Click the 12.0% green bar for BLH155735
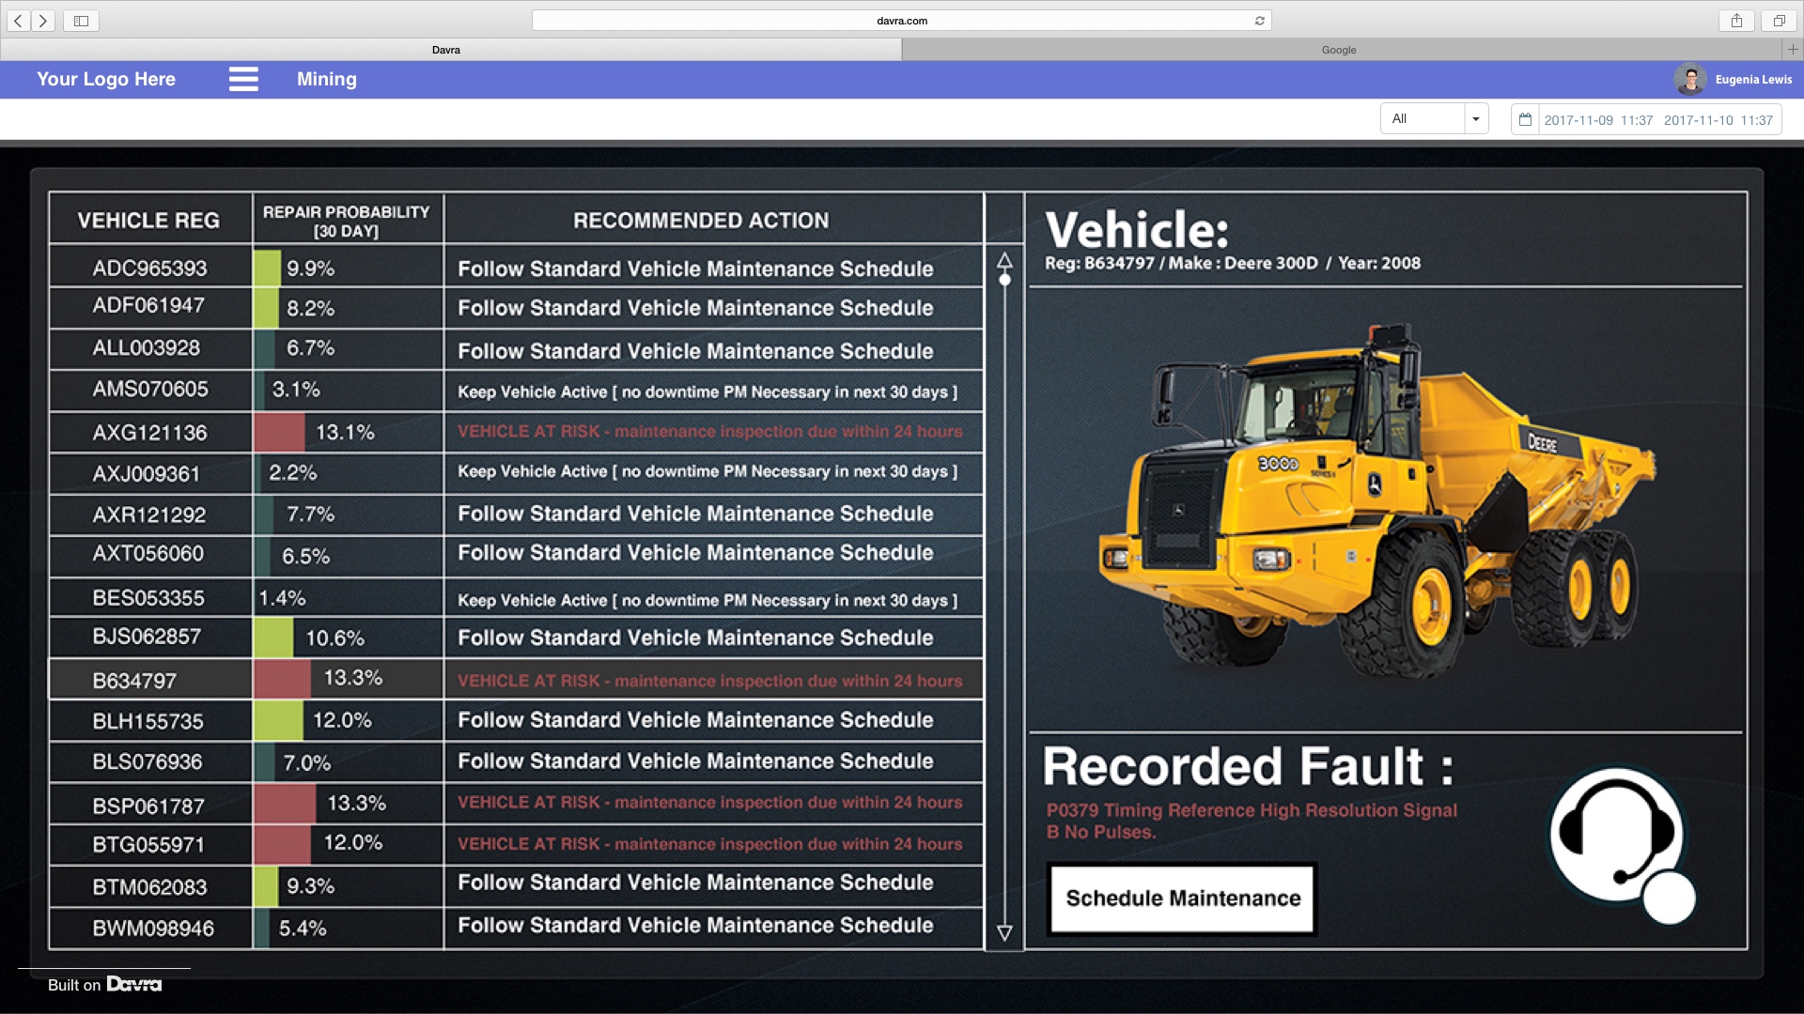 (x=278, y=721)
